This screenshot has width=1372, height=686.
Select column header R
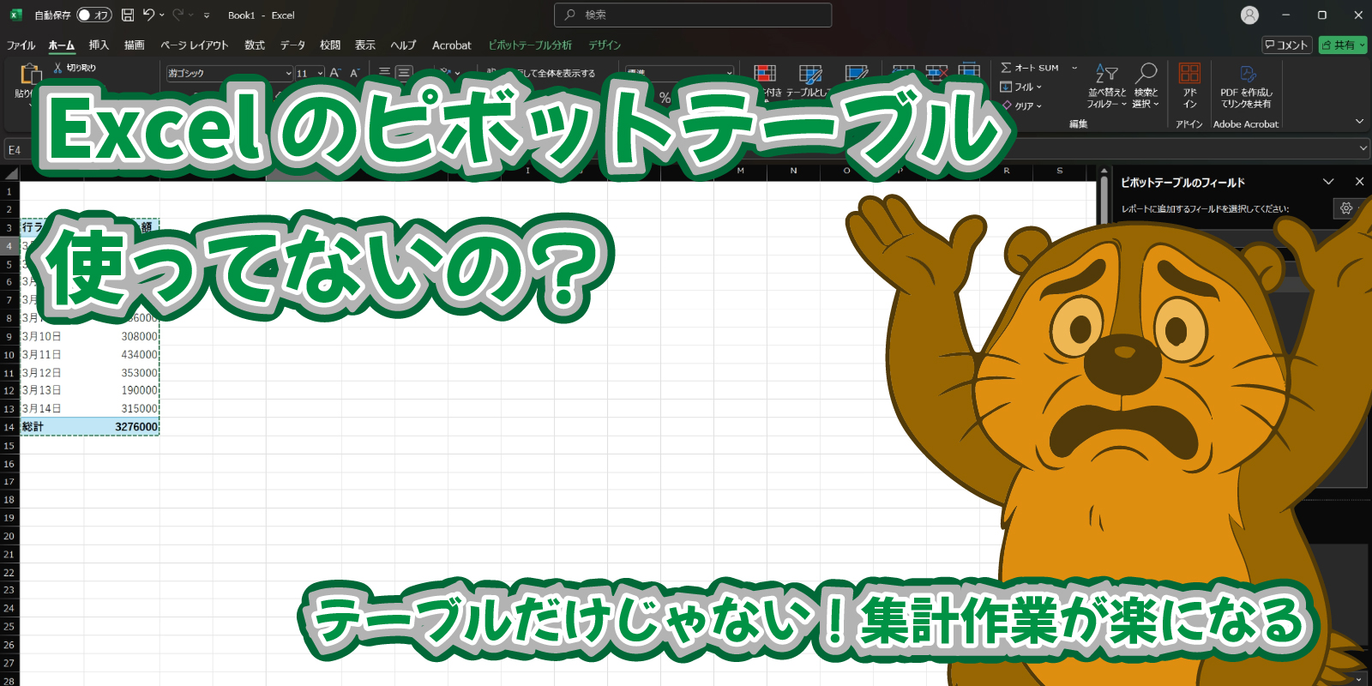tap(1007, 171)
